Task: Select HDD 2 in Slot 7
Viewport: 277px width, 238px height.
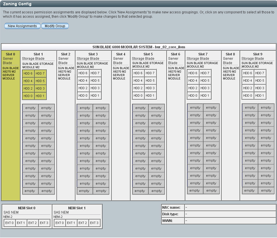Action: tap(193, 88)
